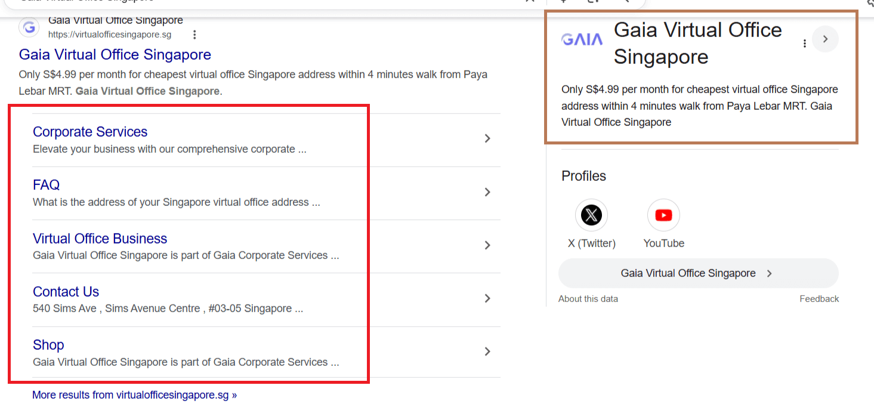The width and height of the screenshot is (874, 419).
Task: Expand the Shop sitelink chevron
Action: pos(487,352)
